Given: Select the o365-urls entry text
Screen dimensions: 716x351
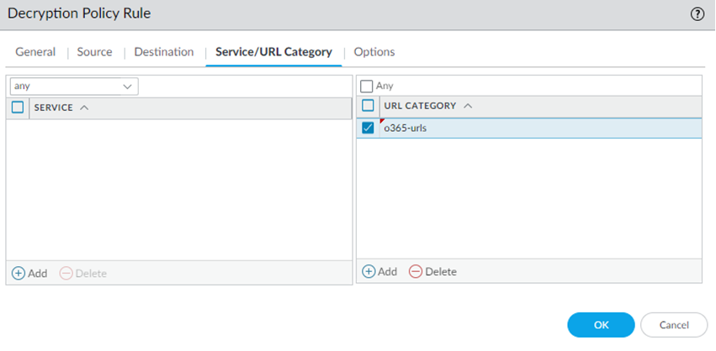Looking at the screenshot, I should pos(405,128).
